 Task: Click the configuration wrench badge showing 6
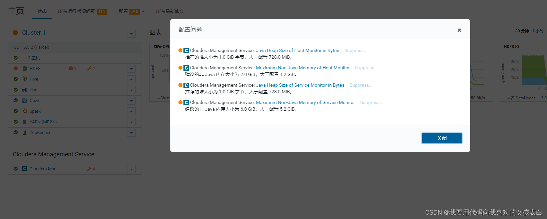tap(135, 12)
